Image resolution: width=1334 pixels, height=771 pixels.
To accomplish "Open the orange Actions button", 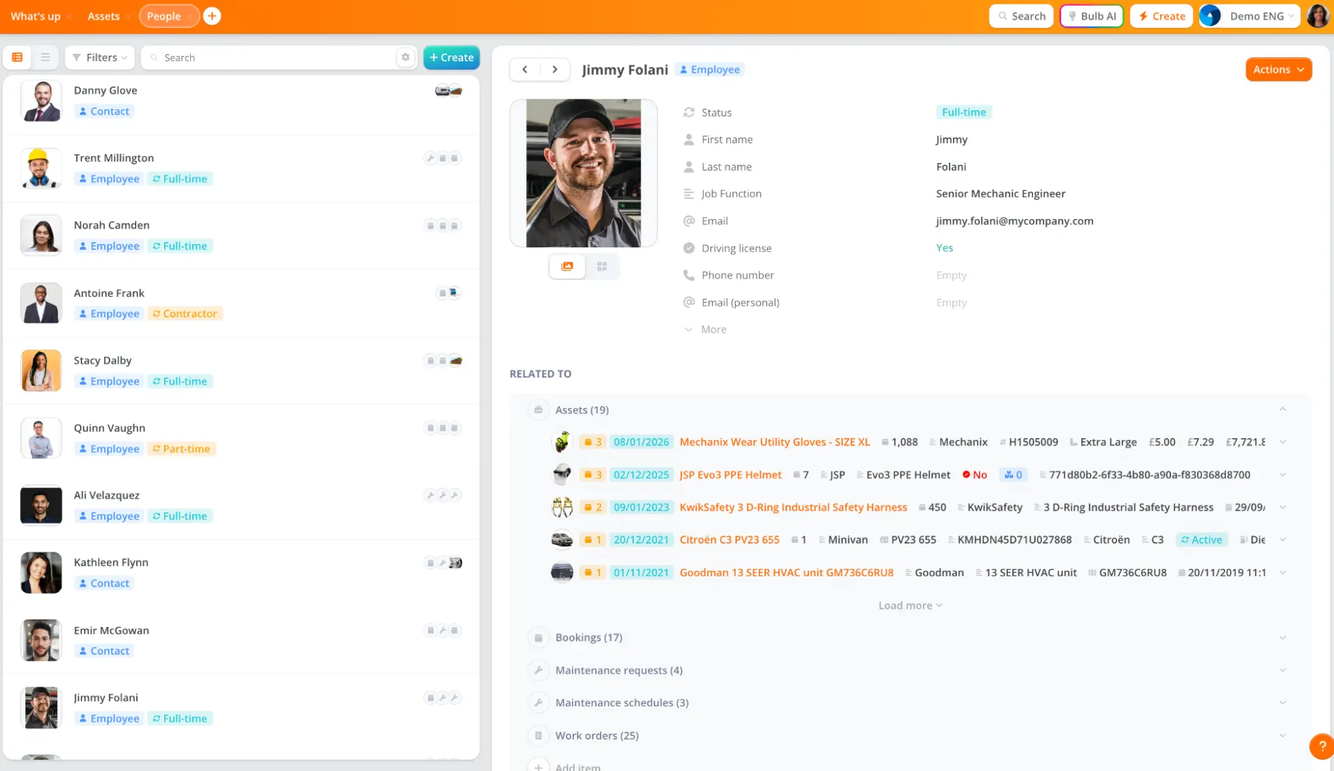I will pyautogui.click(x=1278, y=69).
